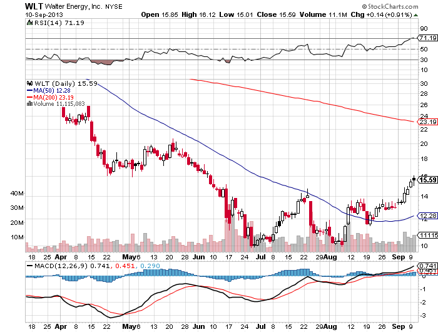Click the 12.28 MA(50) price tag

427,215
